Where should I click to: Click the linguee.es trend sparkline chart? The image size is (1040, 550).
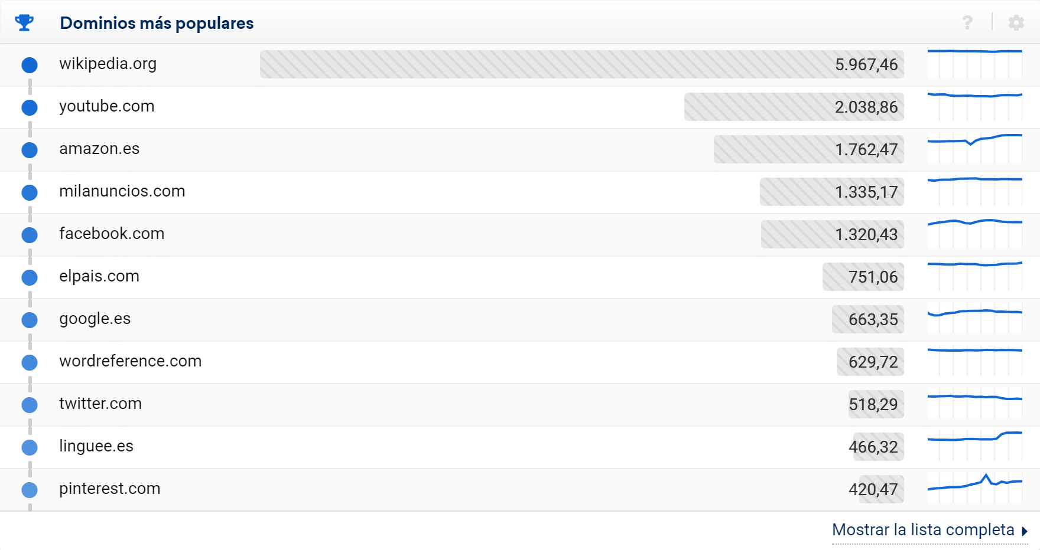pos(974,446)
